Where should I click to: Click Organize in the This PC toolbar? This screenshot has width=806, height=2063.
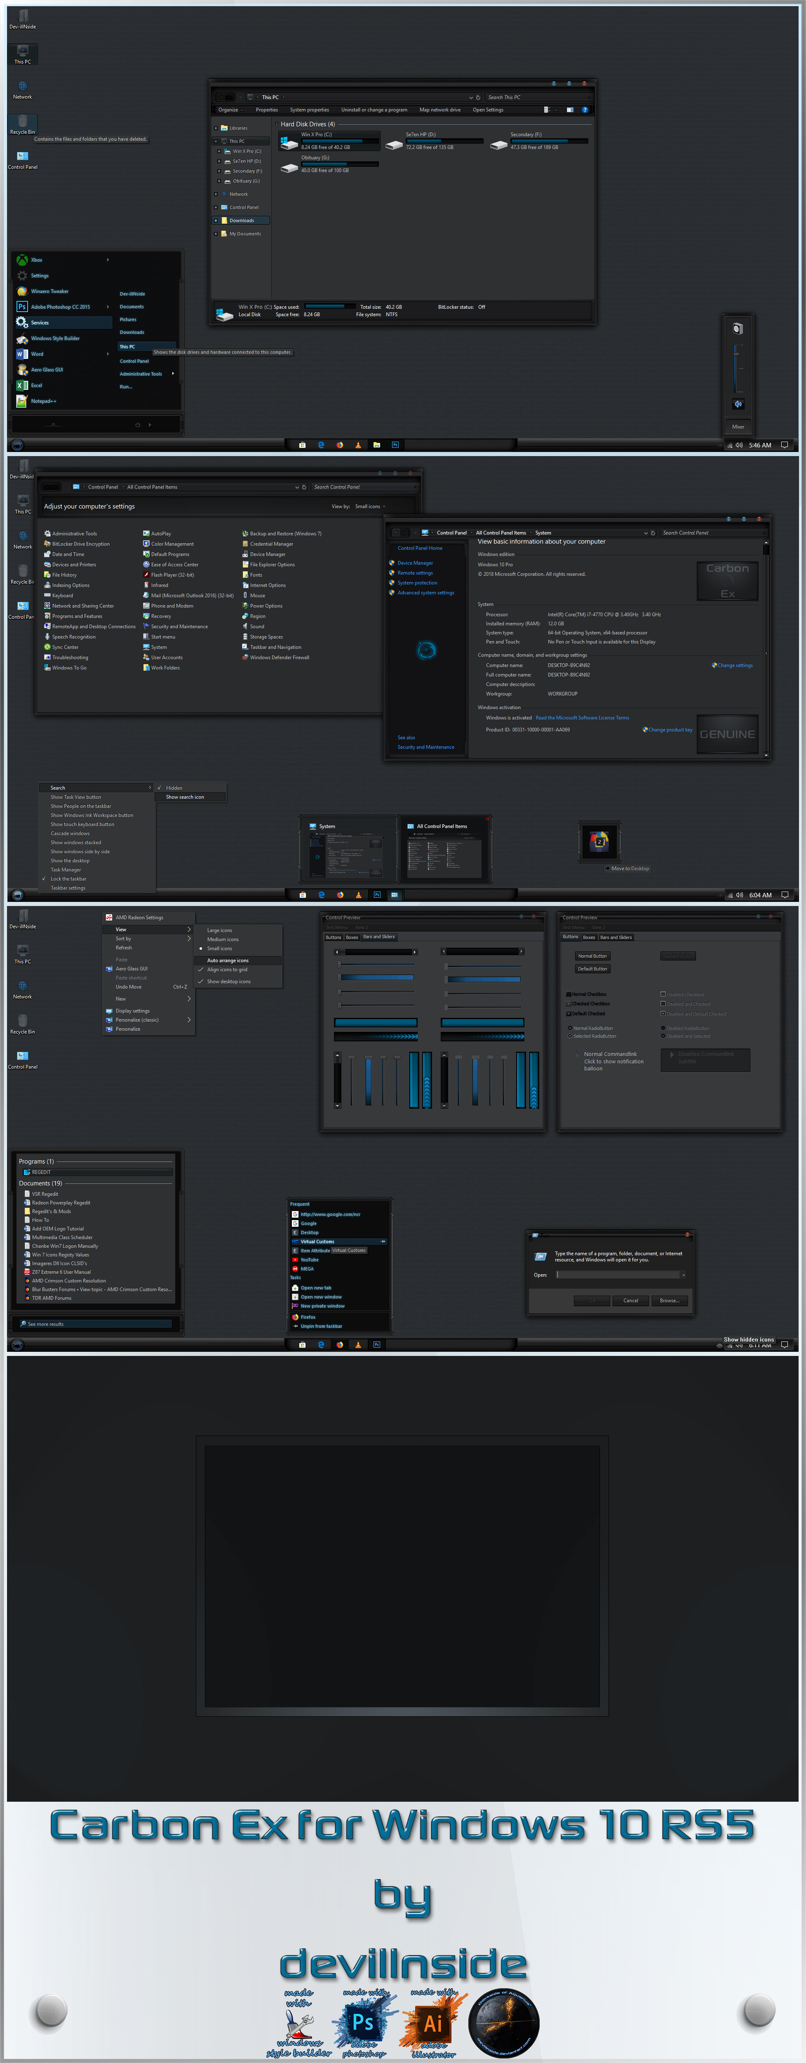coord(230,110)
